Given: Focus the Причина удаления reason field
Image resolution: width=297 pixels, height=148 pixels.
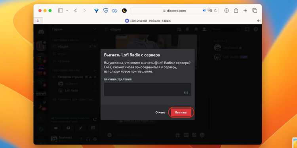Looking at the screenshot, I should pos(147,89).
